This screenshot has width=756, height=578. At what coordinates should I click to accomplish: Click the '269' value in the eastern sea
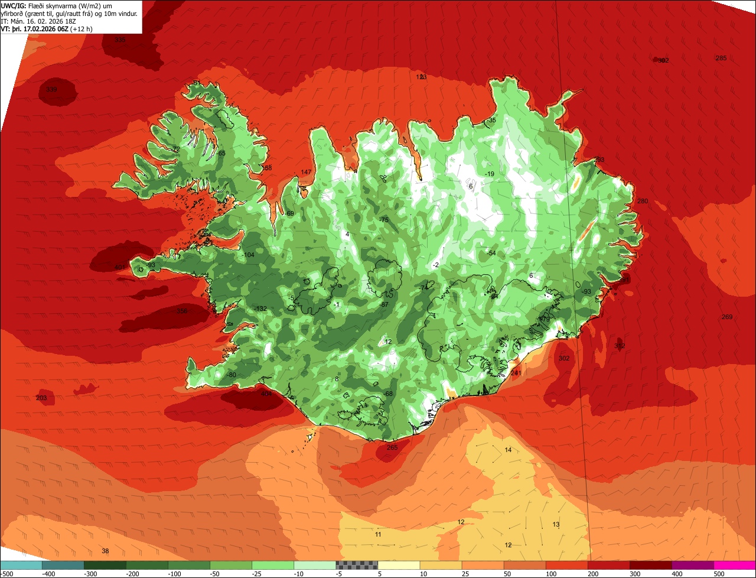tap(727, 317)
